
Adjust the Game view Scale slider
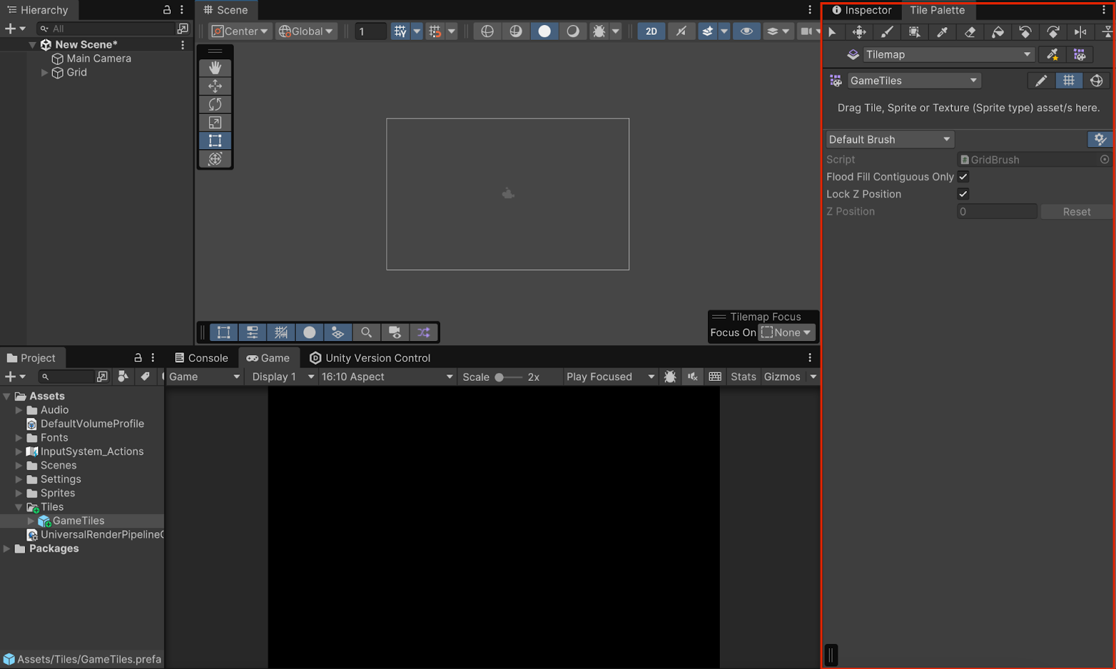click(499, 377)
